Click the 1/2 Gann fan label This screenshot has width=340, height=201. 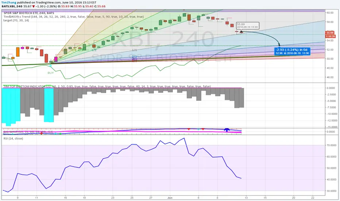tap(94, 50)
